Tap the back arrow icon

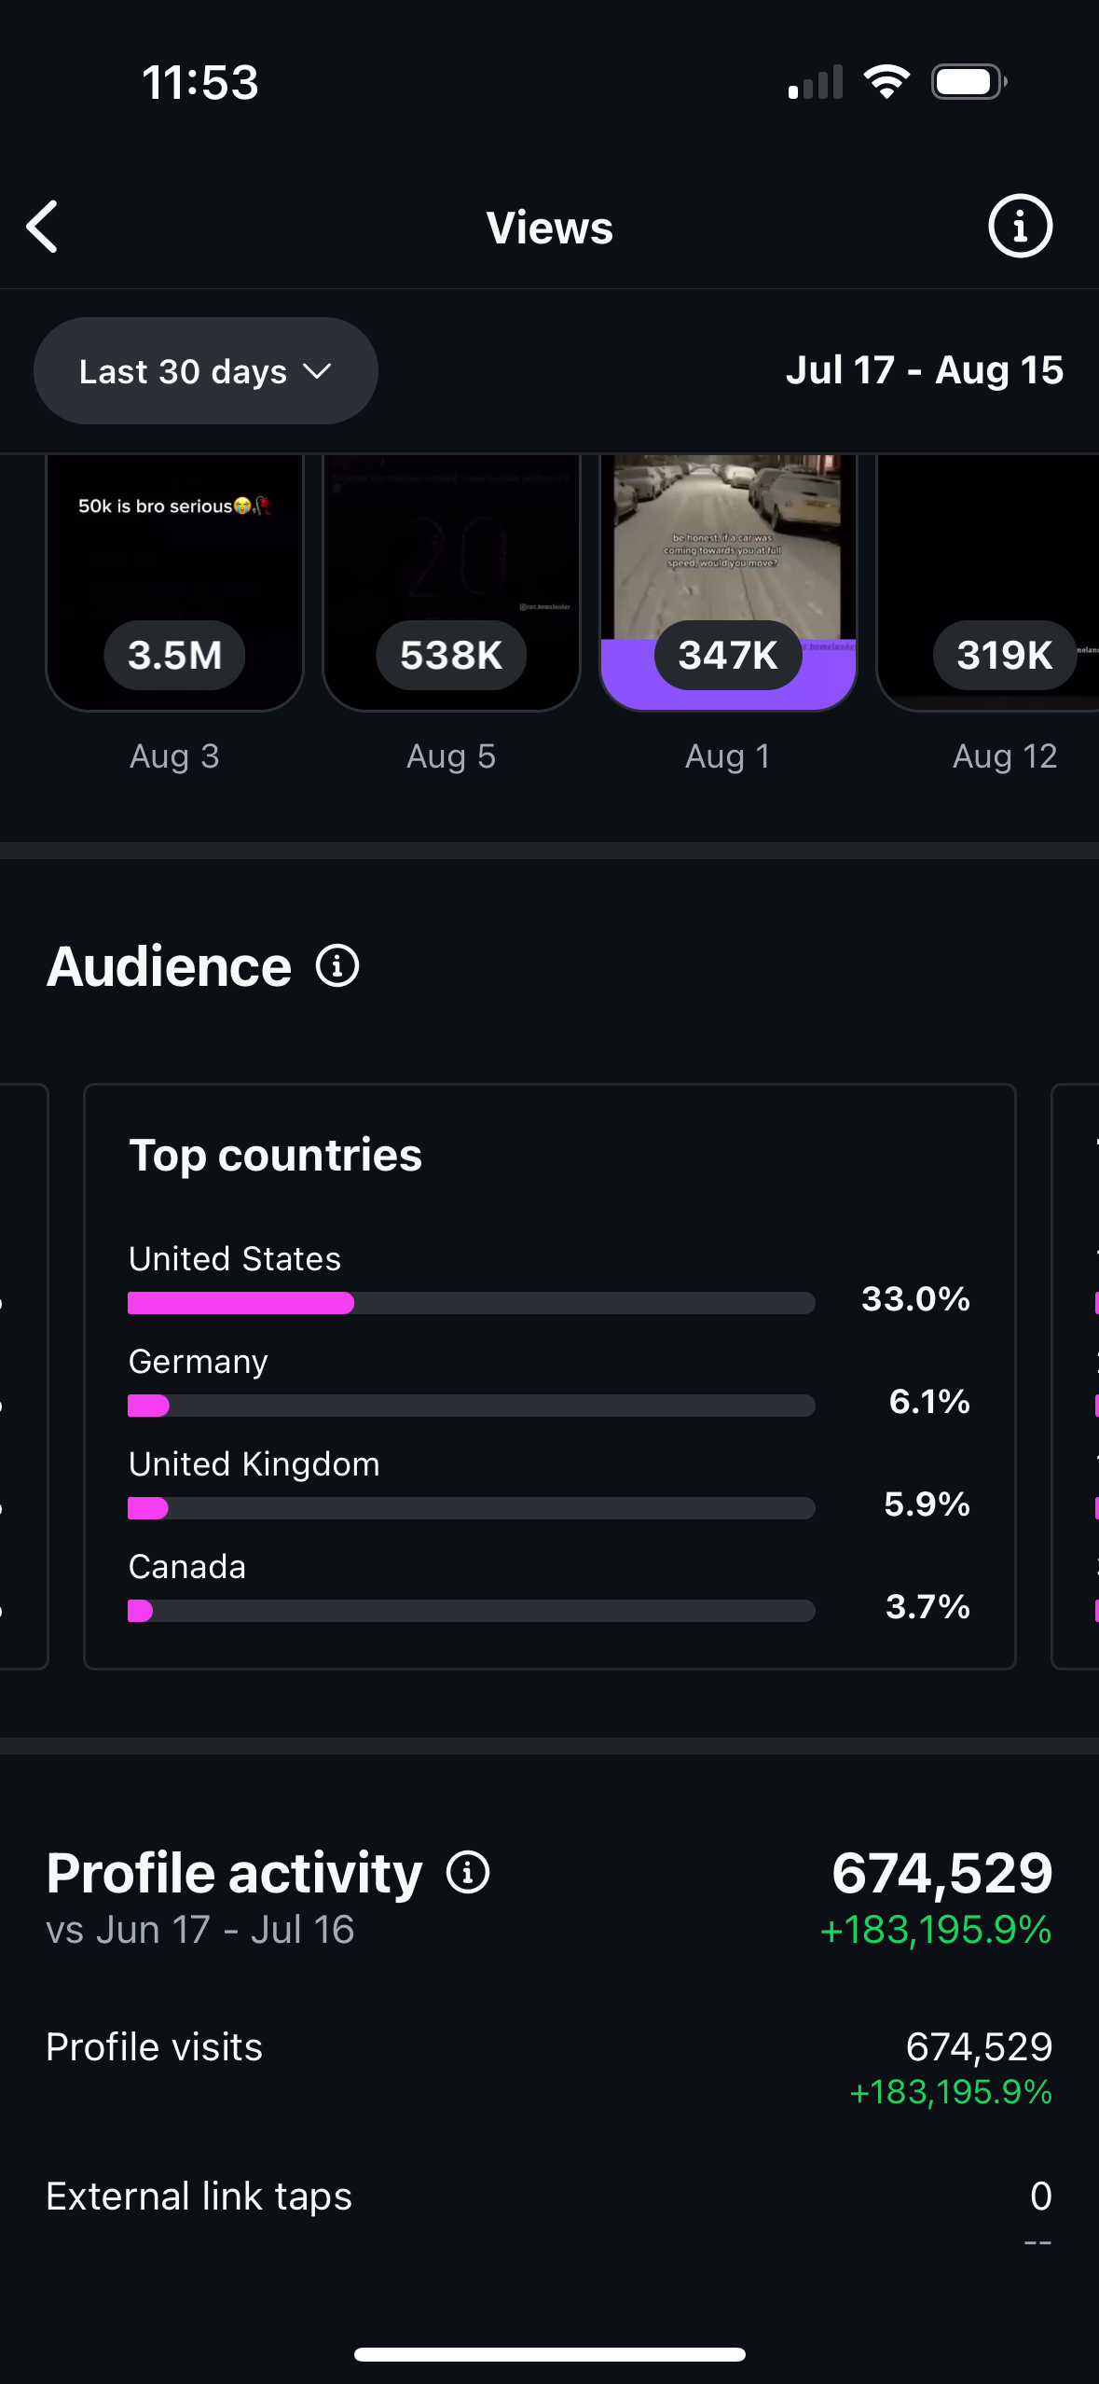click(43, 227)
